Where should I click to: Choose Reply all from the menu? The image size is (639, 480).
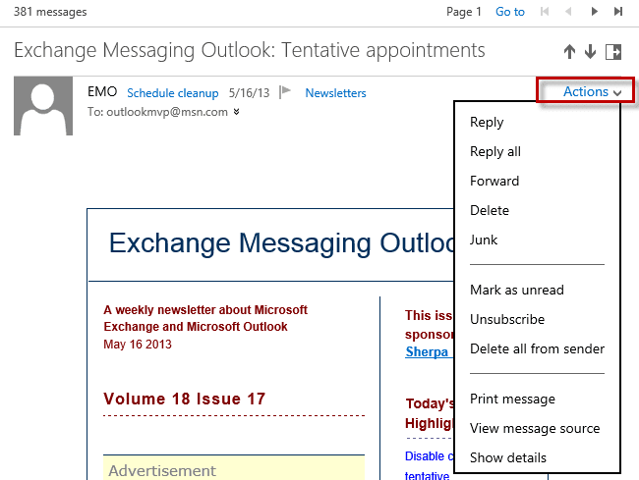click(x=495, y=152)
